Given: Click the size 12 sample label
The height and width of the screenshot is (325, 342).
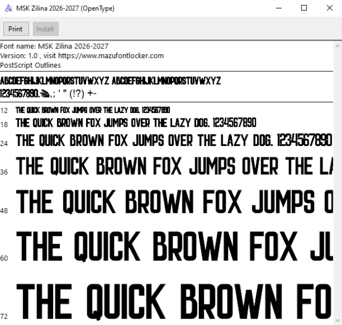Looking at the screenshot, I should point(4,111).
